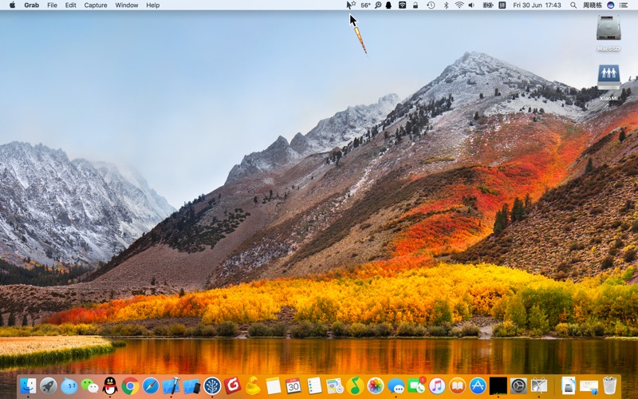Open the Photos app
The image size is (638, 399).
(x=376, y=386)
